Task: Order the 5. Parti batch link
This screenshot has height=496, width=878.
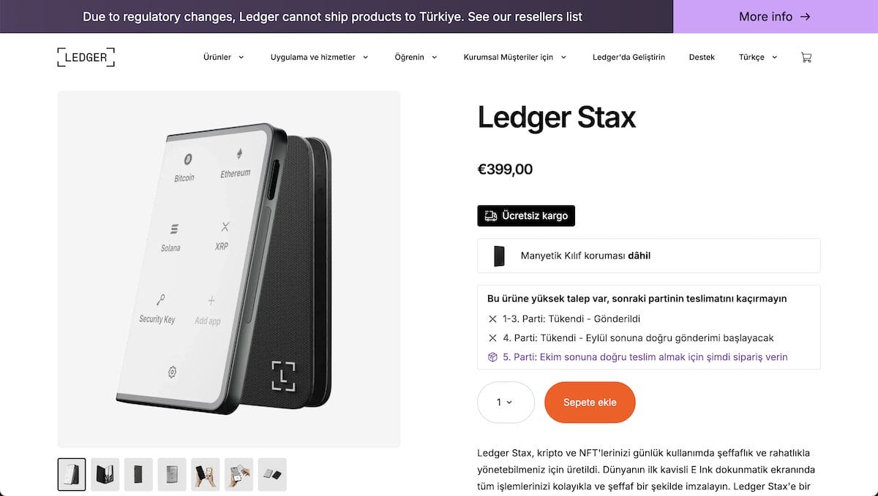Action: pyautogui.click(x=645, y=357)
